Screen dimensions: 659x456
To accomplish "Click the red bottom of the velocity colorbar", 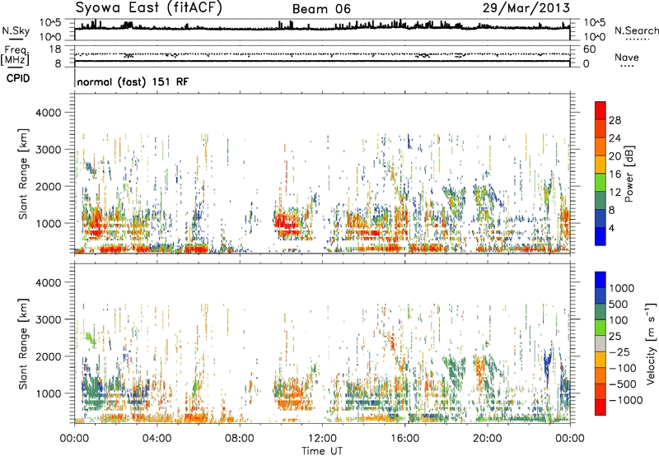I will coord(601,407).
